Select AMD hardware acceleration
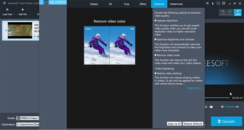Image resolution: width=244 pixels, height=130 pixels. point(238,13)
